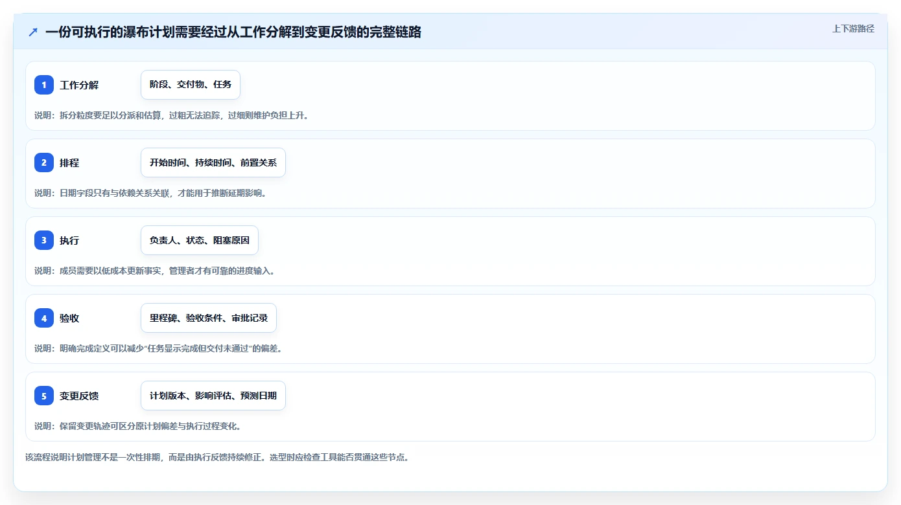901x505 pixels.
Task: Click step number 2 badge
Action: [x=44, y=163]
